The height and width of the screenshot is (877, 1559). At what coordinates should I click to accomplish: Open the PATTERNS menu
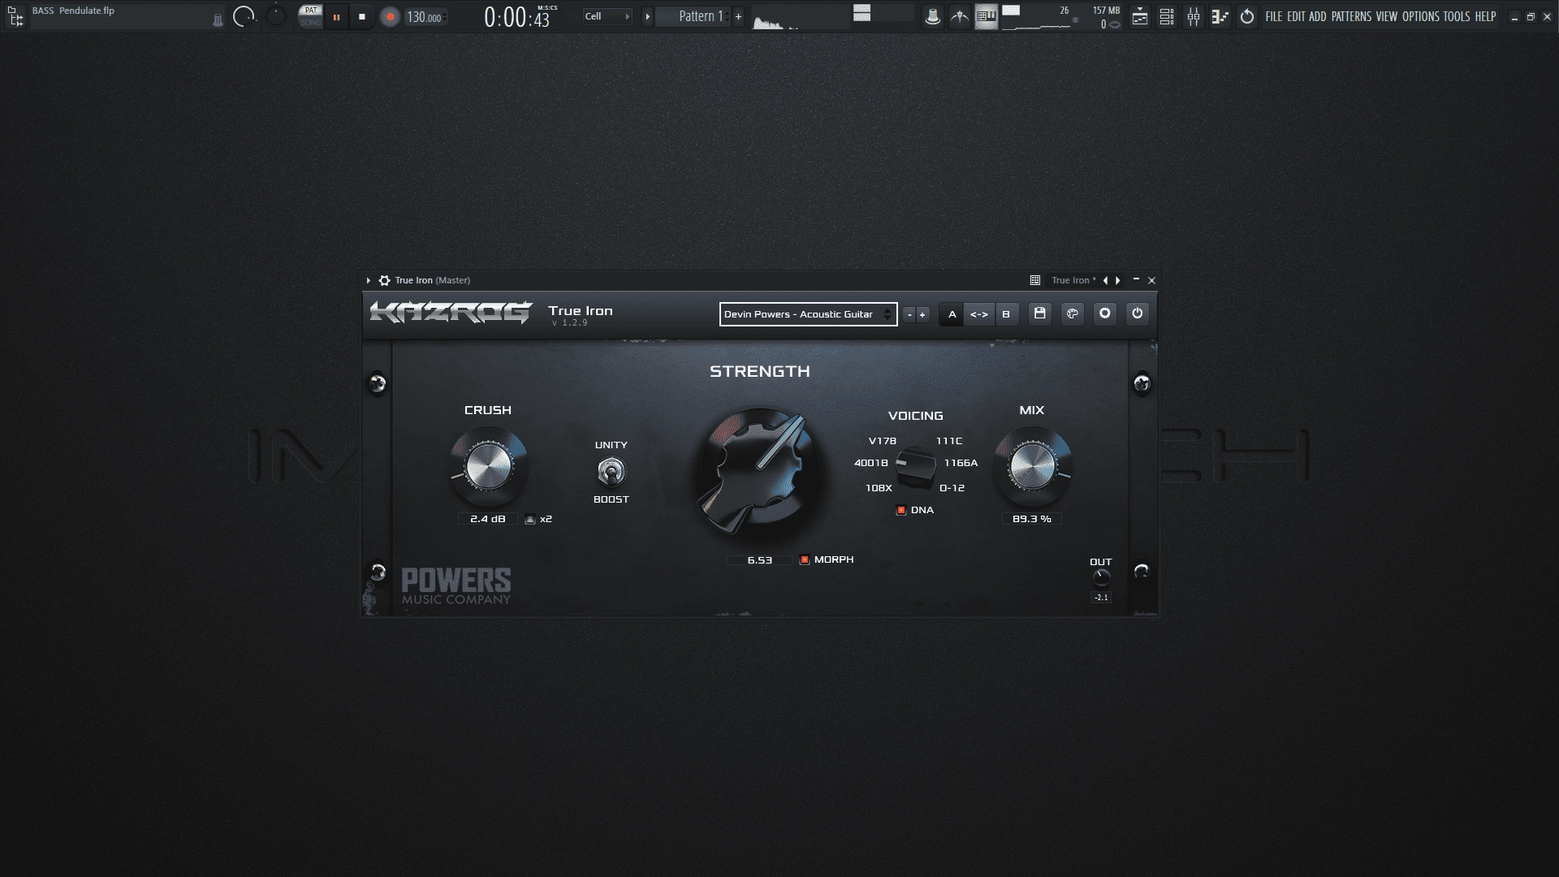click(x=1351, y=16)
